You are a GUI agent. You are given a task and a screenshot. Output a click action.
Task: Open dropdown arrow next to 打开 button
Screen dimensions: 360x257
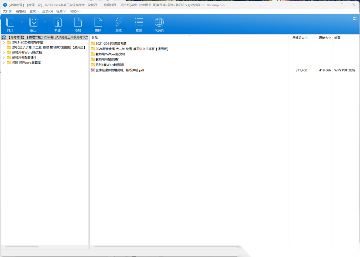point(22,22)
